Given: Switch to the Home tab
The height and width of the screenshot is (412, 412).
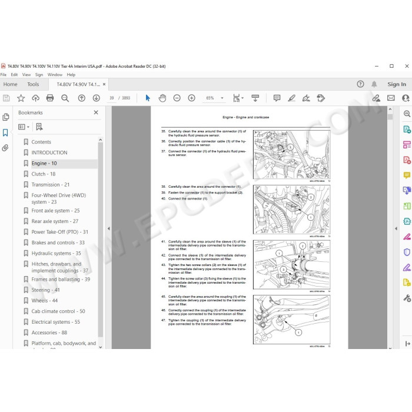Looking at the screenshot, I should click(10, 84).
